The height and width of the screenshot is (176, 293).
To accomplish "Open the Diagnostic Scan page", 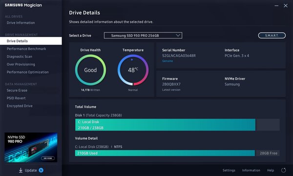I will (x=20, y=57).
